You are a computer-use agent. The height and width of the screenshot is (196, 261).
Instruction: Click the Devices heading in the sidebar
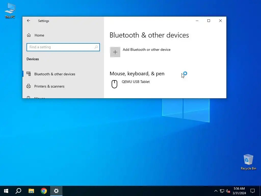(33, 59)
